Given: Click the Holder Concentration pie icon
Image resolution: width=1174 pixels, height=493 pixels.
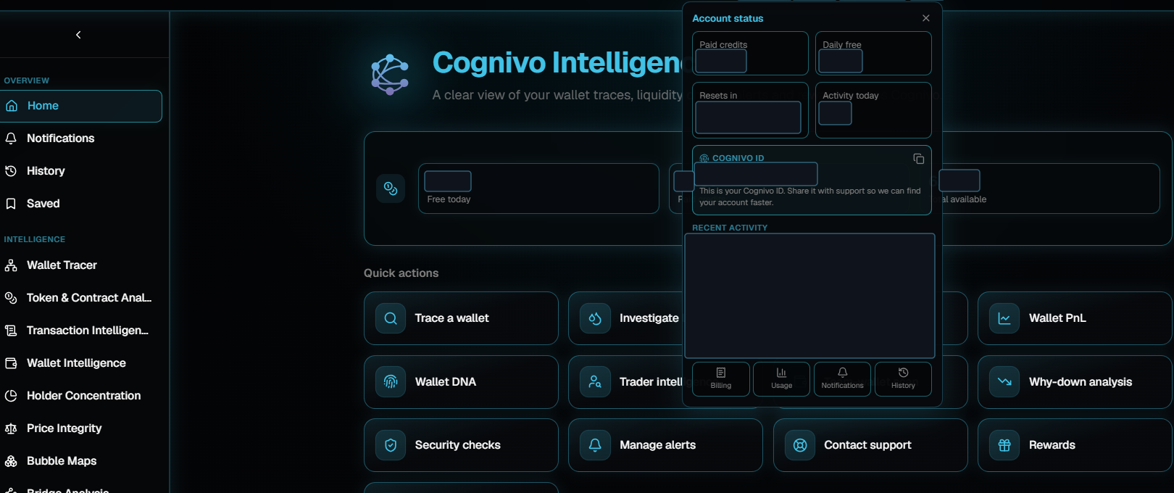Looking at the screenshot, I should 11,396.
